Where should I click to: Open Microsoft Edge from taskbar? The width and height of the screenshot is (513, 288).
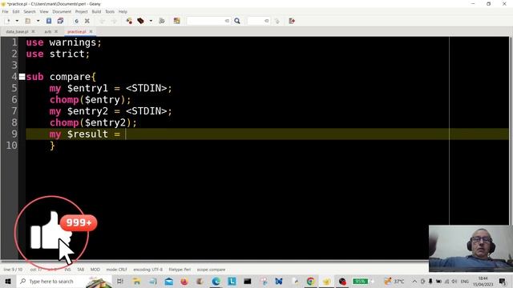pyautogui.click(x=216, y=282)
